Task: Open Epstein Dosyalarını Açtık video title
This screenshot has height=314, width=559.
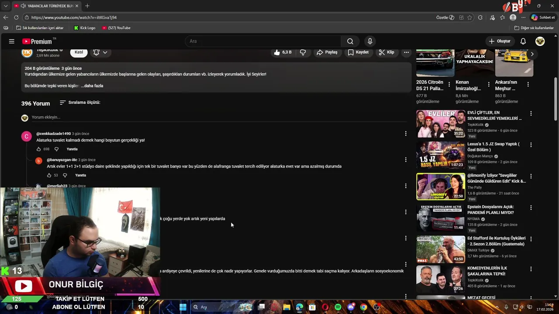Action: click(490, 210)
